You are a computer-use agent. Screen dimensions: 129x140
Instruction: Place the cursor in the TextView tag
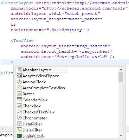click(x=22, y=41)
